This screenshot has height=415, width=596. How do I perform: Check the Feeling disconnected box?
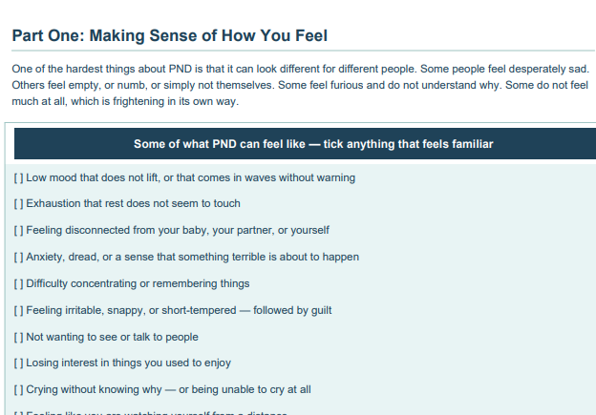point(19,230)
